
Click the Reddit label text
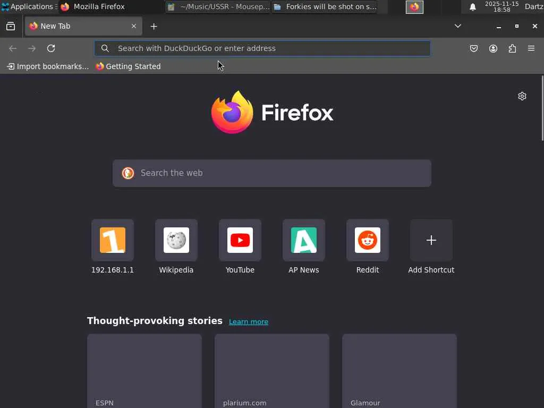(368, 270)
